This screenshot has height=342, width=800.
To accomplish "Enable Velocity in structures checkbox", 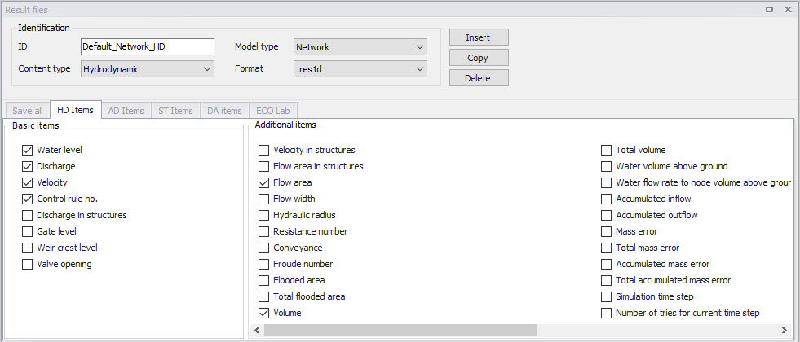I will coord(263,151).
